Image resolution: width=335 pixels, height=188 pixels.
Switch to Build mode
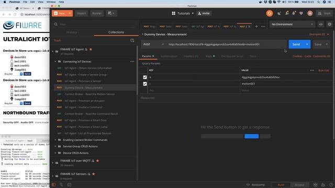[281, 185]
